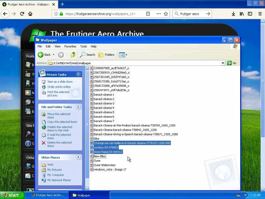Toggle Firefox reader view icon
Image resolution: width=265 pixels, height=199 pixels.
(x=148, y=14)
